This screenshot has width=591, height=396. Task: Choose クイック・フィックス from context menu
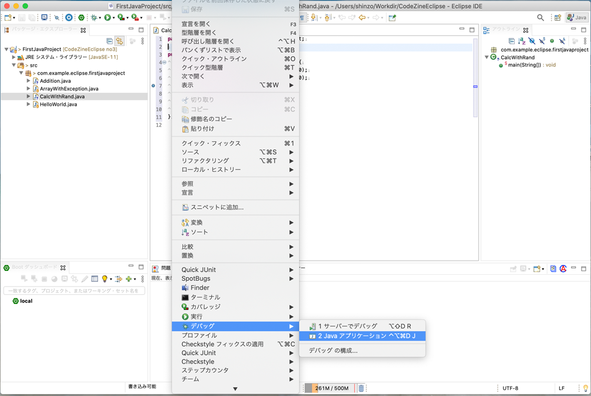(x=235, y=143)
